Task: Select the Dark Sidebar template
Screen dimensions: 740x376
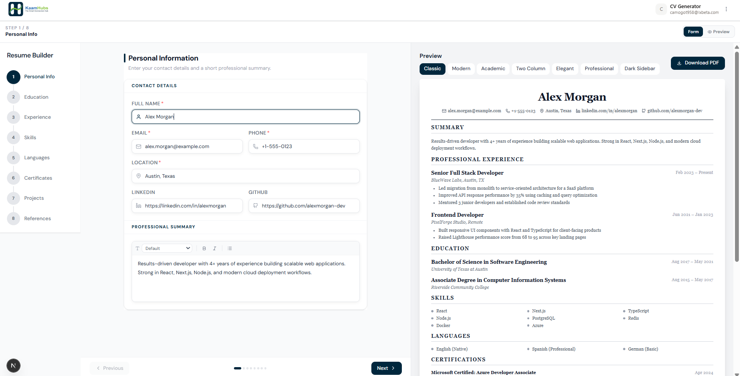Action: 640,69
